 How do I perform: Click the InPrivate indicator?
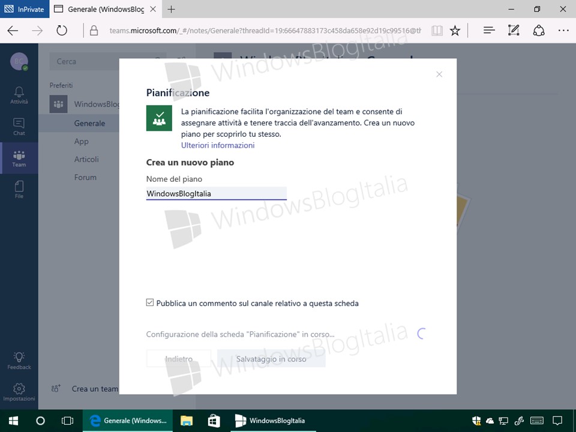pos(25,9)
